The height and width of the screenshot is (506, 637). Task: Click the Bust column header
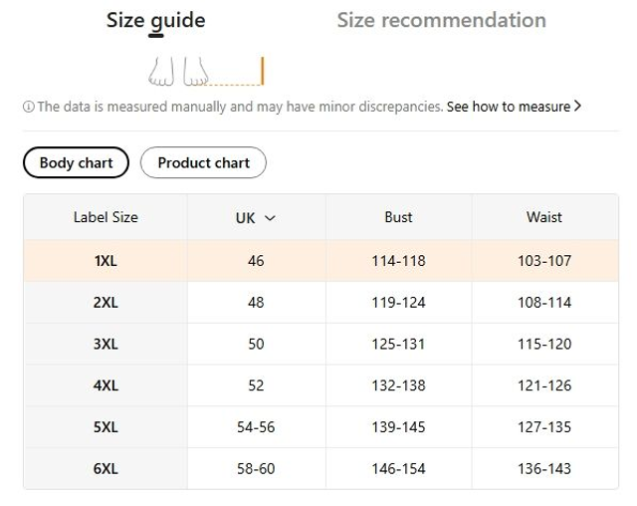[398, 217]
